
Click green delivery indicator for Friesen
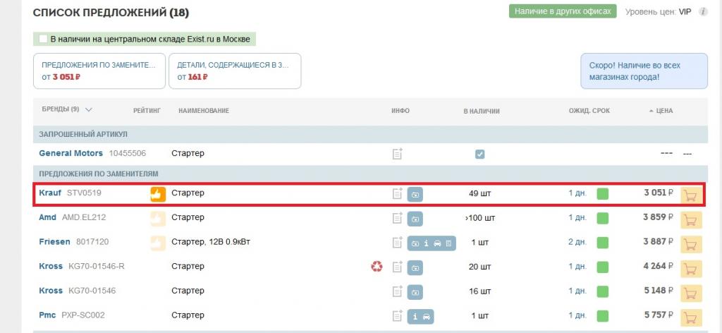tap(602, 243)
